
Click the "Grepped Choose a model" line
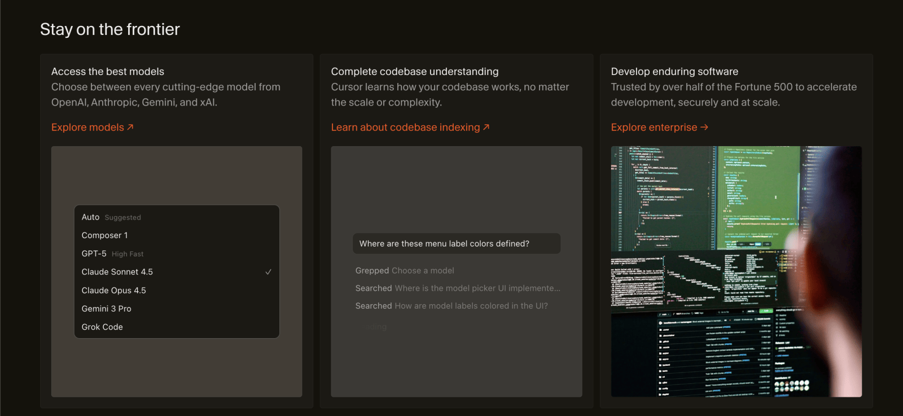[405, 271]
